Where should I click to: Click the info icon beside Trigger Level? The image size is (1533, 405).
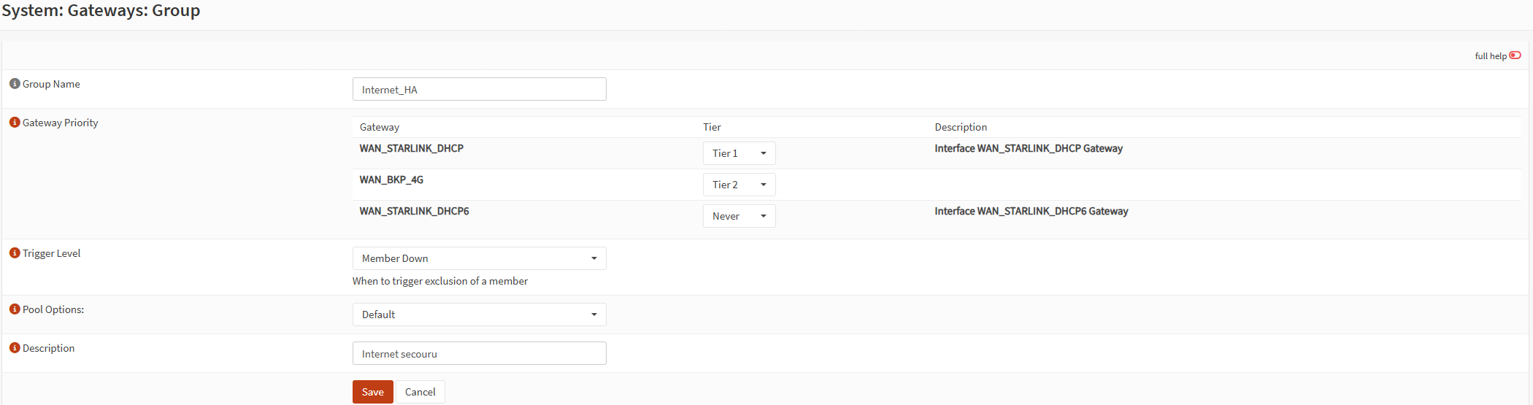(15, 253)
